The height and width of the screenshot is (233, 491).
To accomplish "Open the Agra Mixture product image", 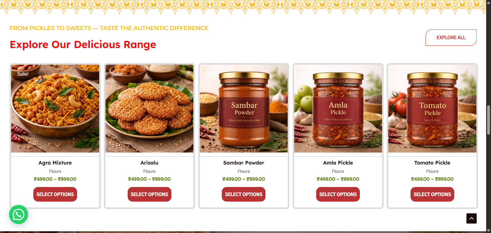I will pyautogui.click(x=55, y=109).
